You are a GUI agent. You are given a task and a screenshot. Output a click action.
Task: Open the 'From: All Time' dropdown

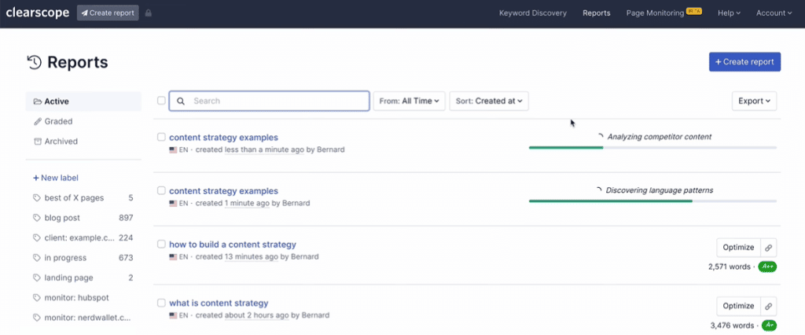pyautogui.click(x=409, y=101)
